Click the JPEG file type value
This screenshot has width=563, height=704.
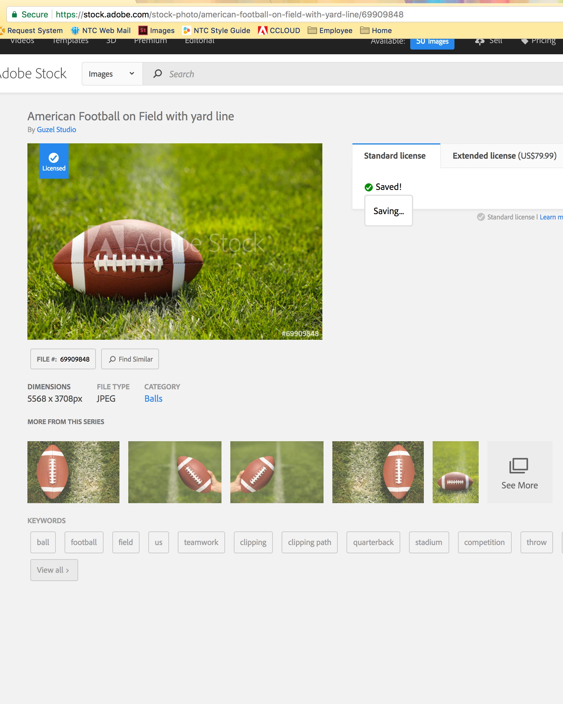(106, 398)
